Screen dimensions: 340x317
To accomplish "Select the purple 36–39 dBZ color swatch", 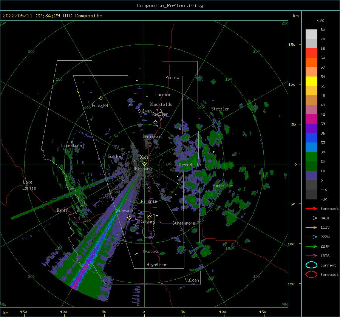I will click(x=311, y=128).
